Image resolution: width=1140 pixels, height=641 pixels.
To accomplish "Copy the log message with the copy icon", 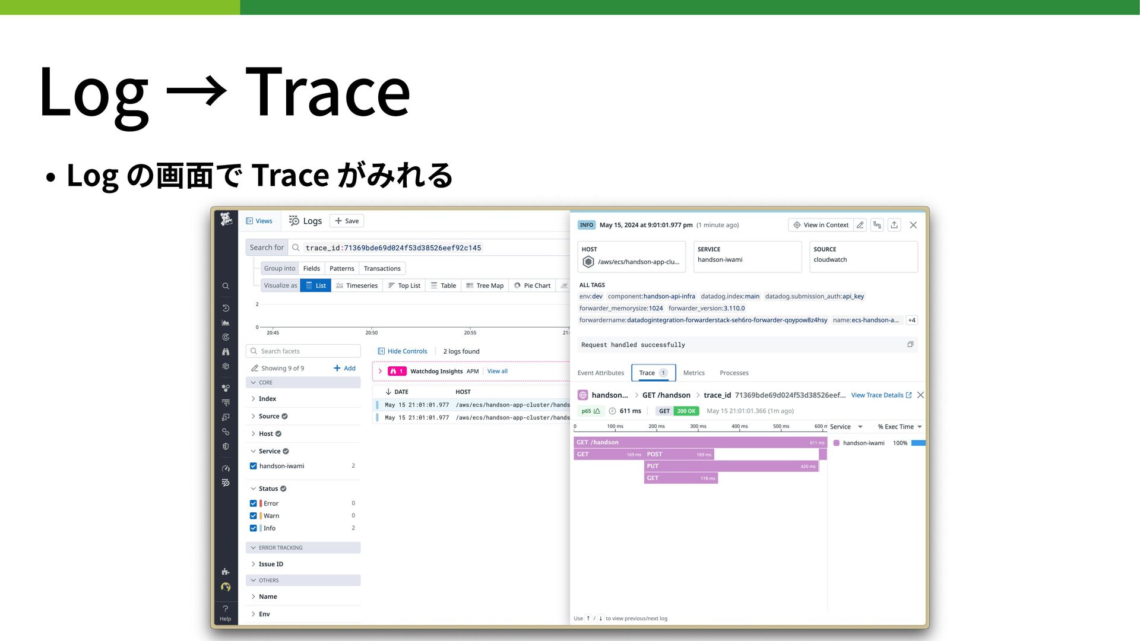I will point(910,344).
